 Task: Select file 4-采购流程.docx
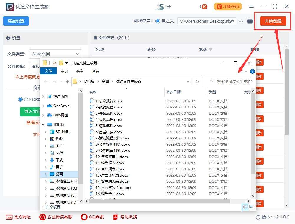pyautogui.click(x=109, y=120)
